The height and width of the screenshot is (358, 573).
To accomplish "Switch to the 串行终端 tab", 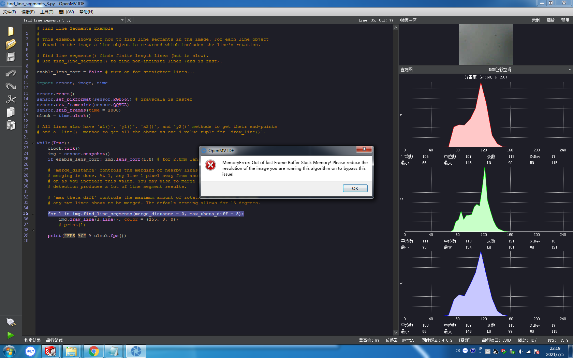I will 54,340.
